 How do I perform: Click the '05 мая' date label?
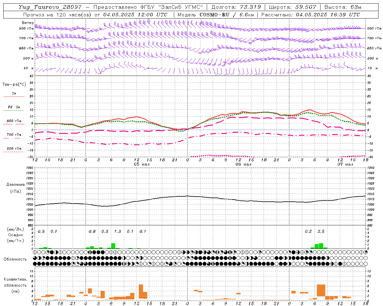click(142, 164)
